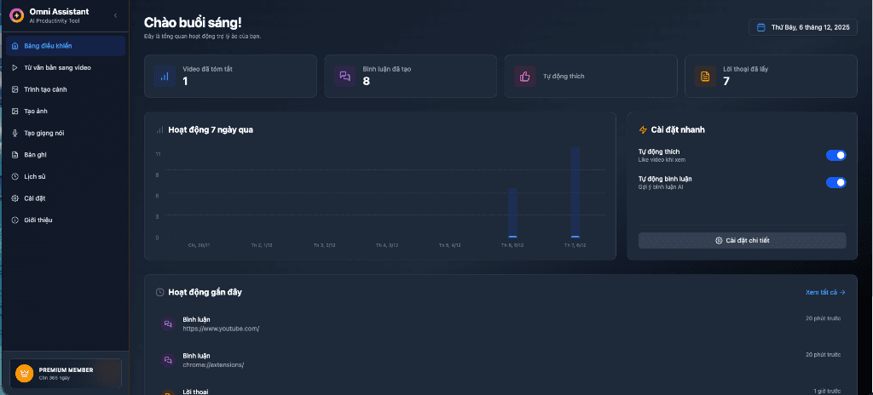Click the calendar icon in date badge
The height and width of the screenshot is (395, 873).
pyautogui.click(x=760, y=27)
